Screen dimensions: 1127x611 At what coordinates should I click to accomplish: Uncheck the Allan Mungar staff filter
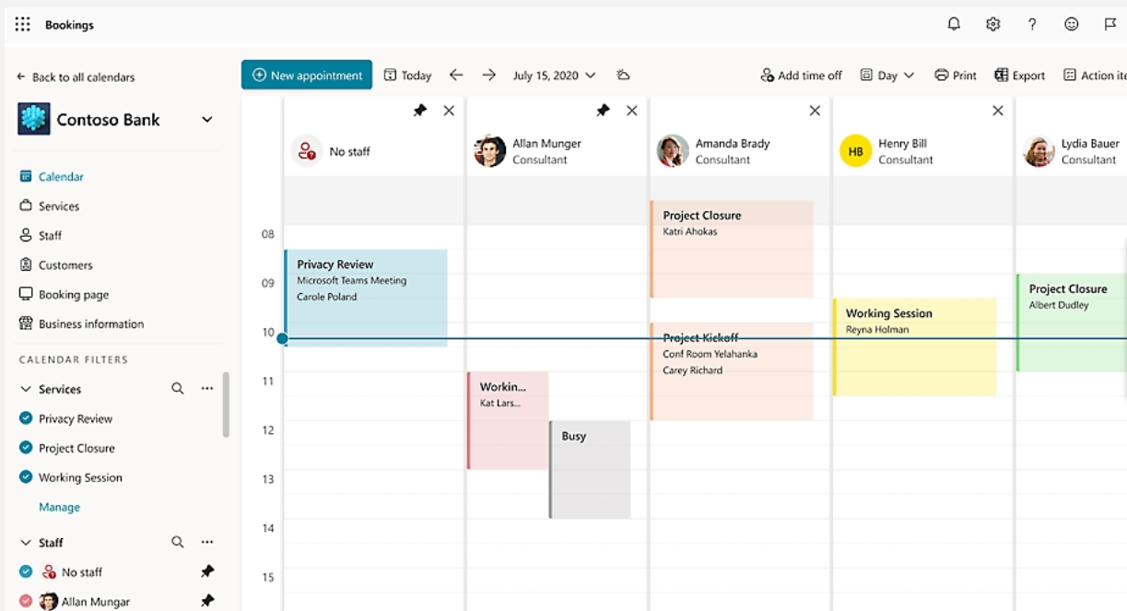pos(26,601)
